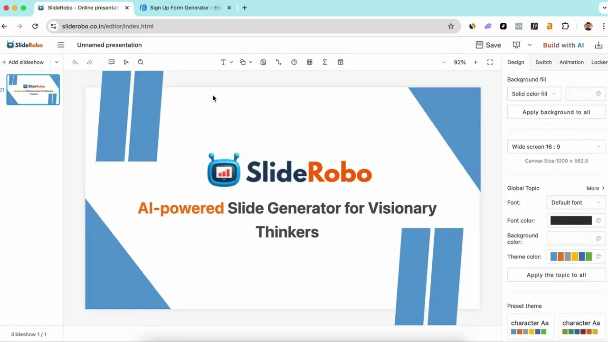Open the Chrome three-dot menu
The width and height of the screenshot is (608, 342).
coord(603,26)
